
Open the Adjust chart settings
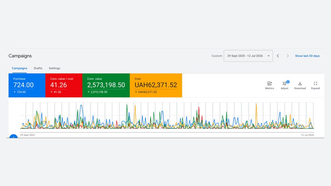284,85
